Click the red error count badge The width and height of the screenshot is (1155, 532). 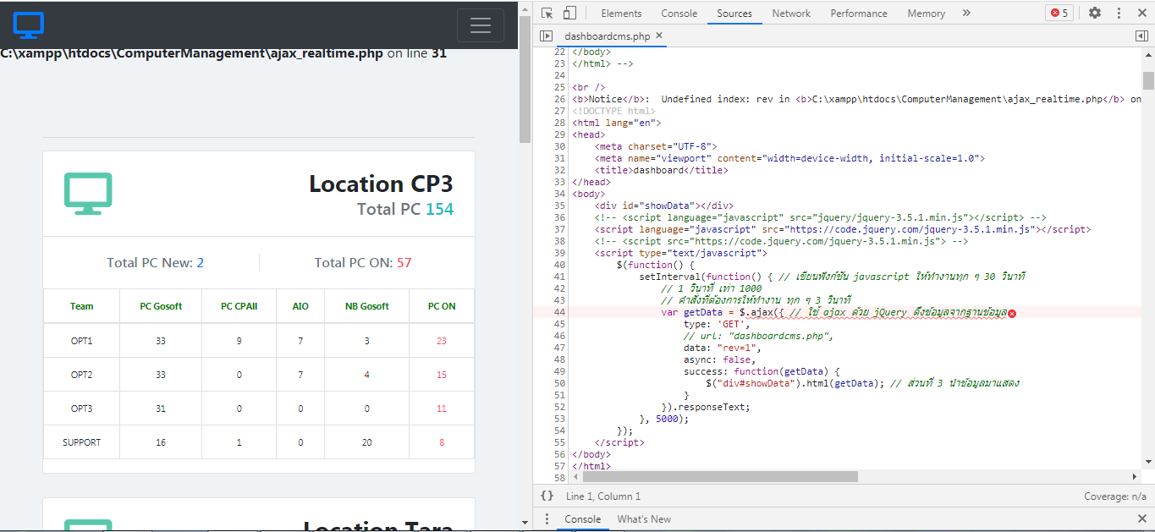click(1059, 13)
